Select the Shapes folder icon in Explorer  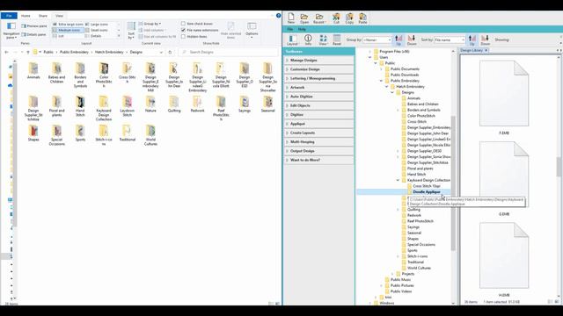(33, 131)
